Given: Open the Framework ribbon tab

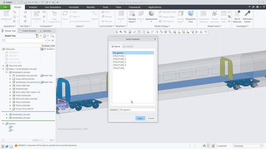Looking at the screenshot, I should (x=135, y=7).
